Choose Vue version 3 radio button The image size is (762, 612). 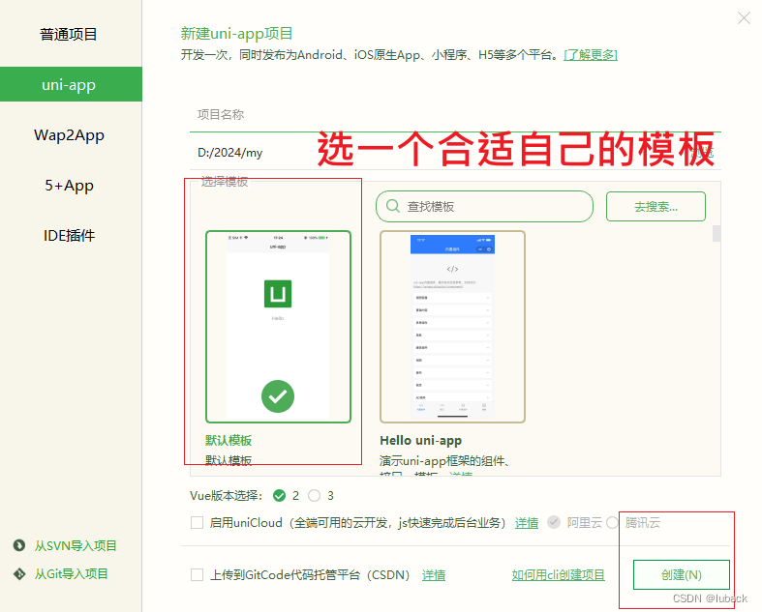(315, 496)
